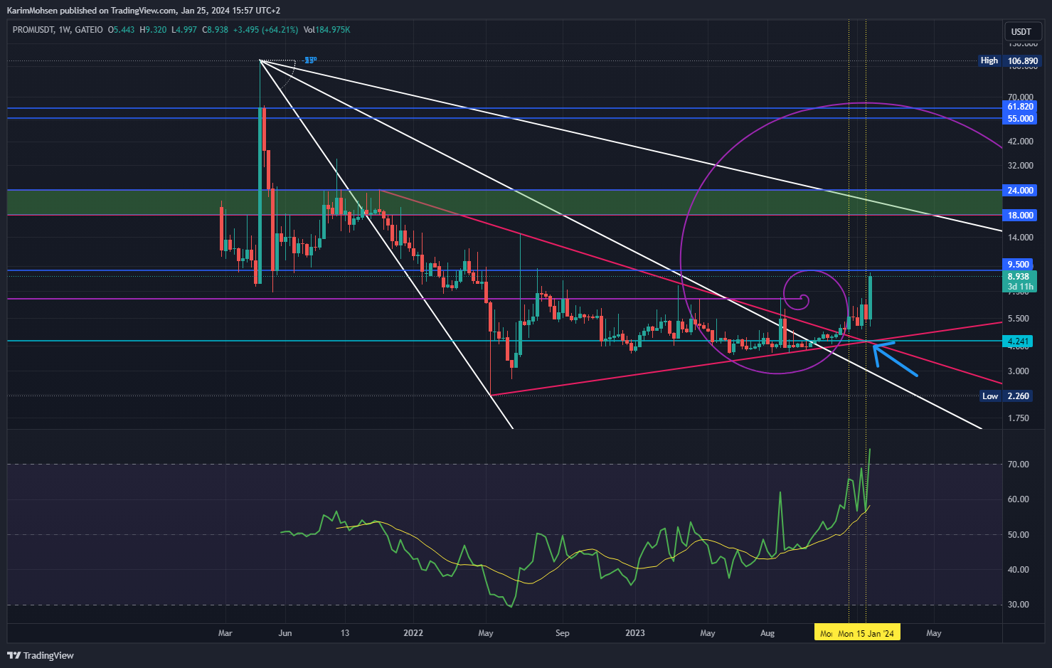Click the yellow Mon 15 Jan '24 date label
1052x668 pixels.
click(x=866, y=633)
